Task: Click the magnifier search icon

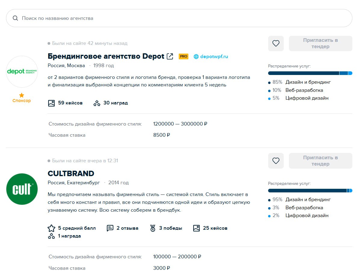Action: tap(15, 18)
